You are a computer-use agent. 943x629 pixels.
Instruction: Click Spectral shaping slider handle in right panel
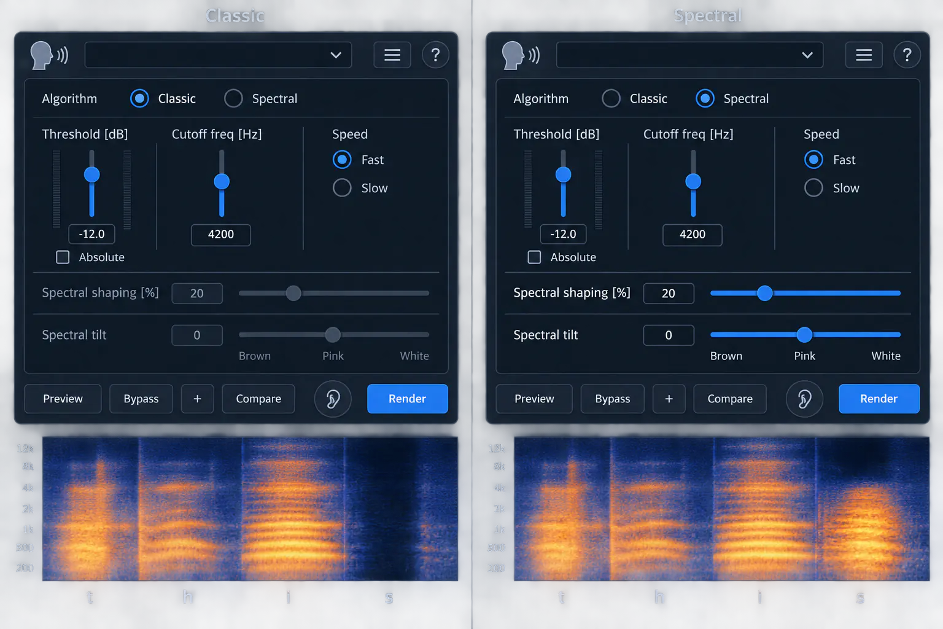point(764,293)
